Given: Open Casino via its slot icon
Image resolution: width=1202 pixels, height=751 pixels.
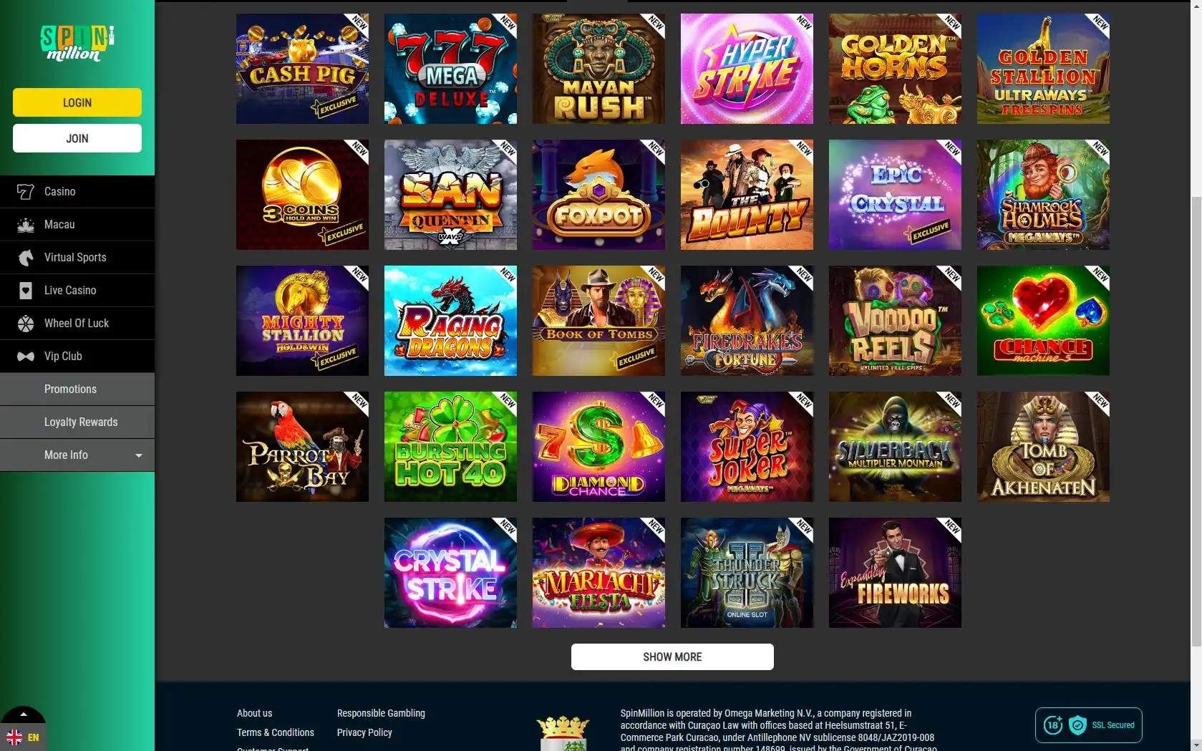Looking at the screenshot, I should coord(26,192).
